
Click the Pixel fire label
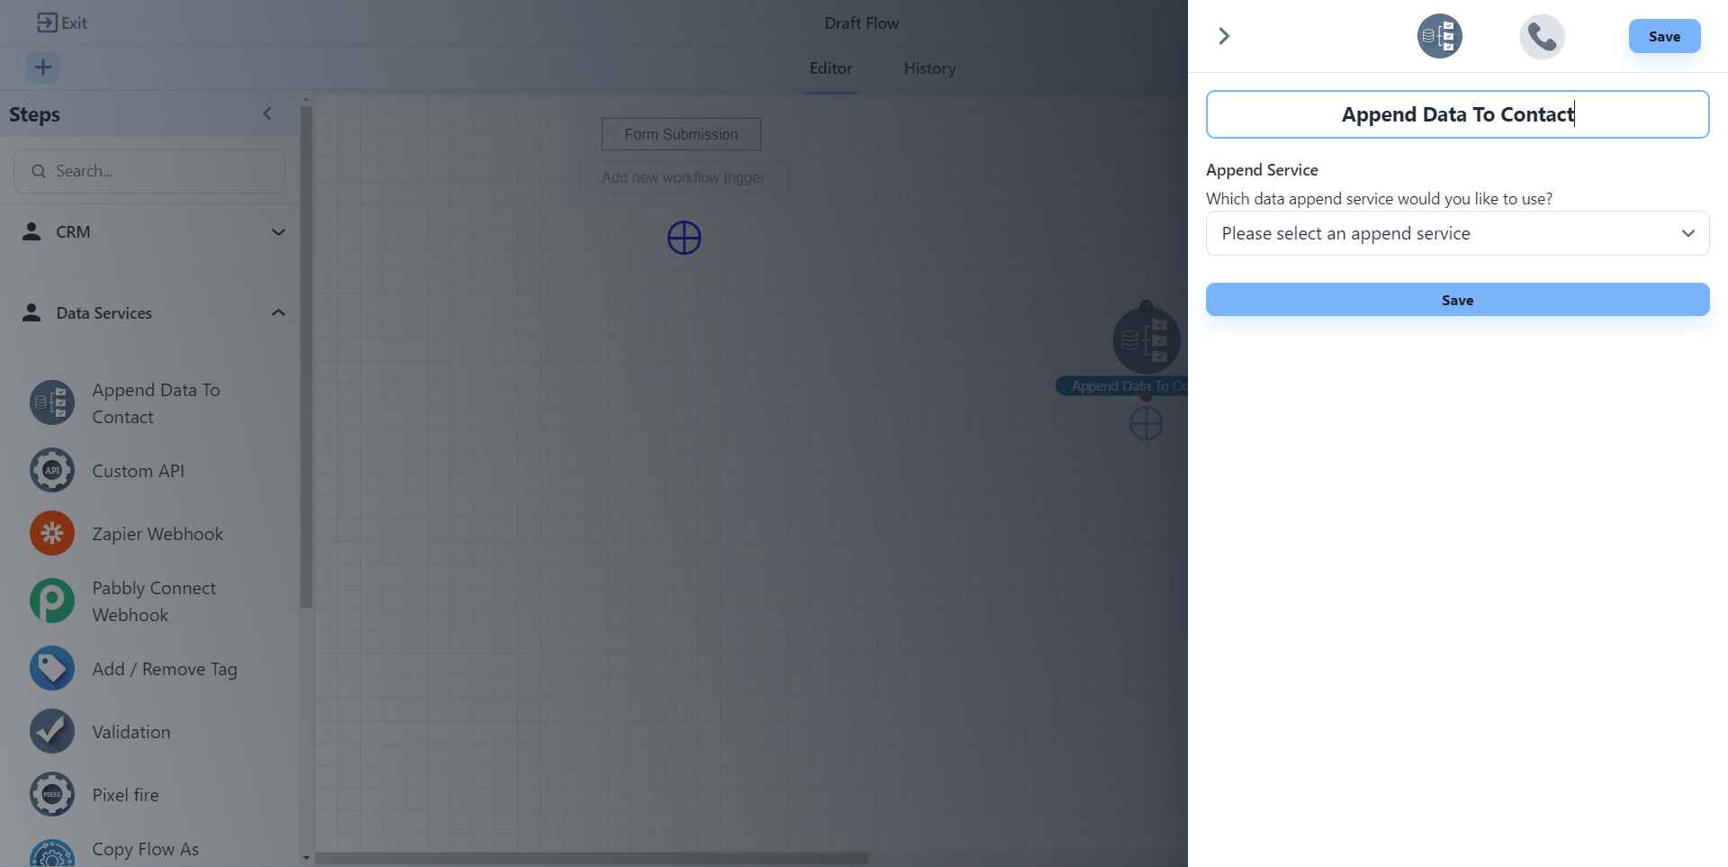(125, 795)
